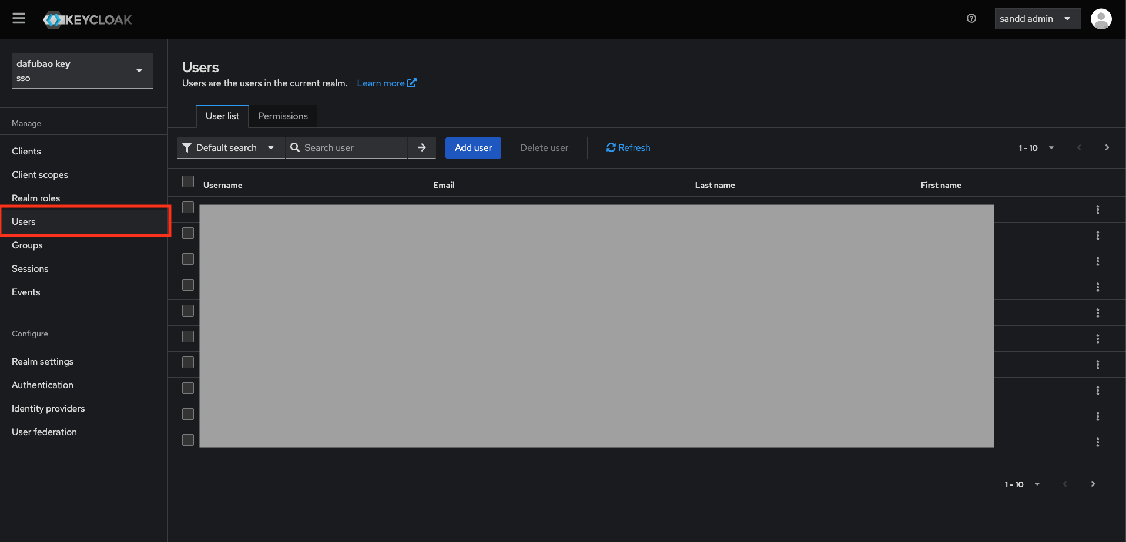Toggle the select-all users checkbox
The height and width of the screenshot is (542, 1126).
click(x=188, y=182)
